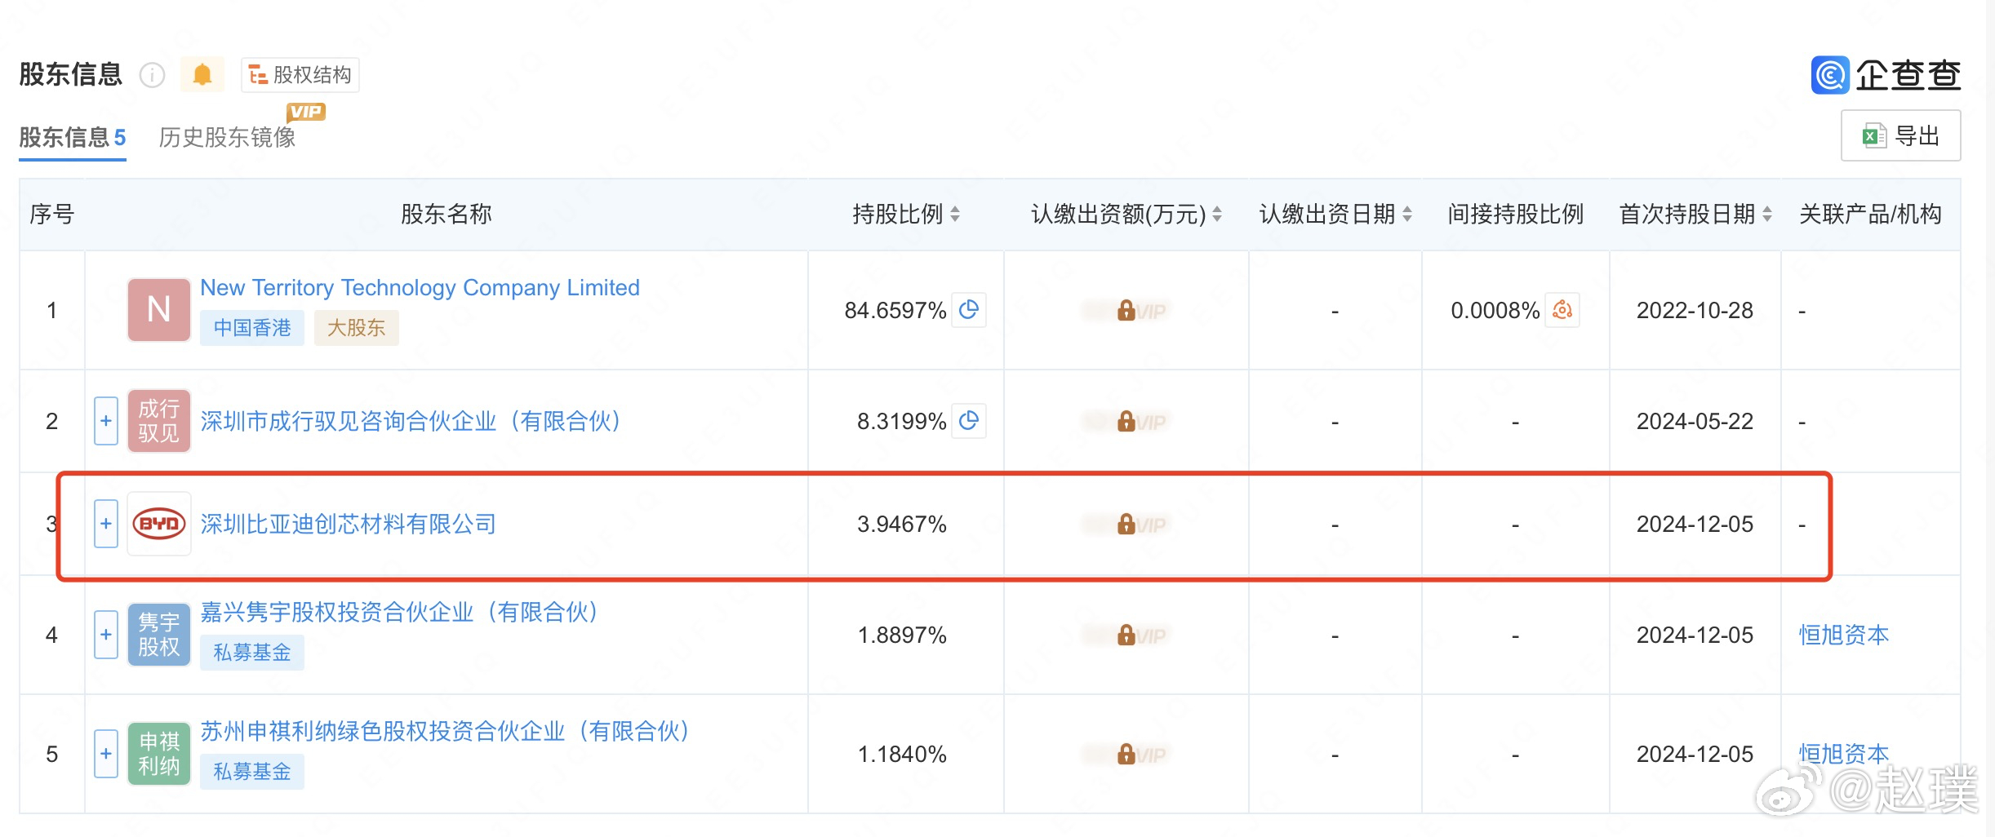This screenshot has height=837, width=1995.
Task: Open the 股权结构 equity structure view
Action: (x=300, y=75)
